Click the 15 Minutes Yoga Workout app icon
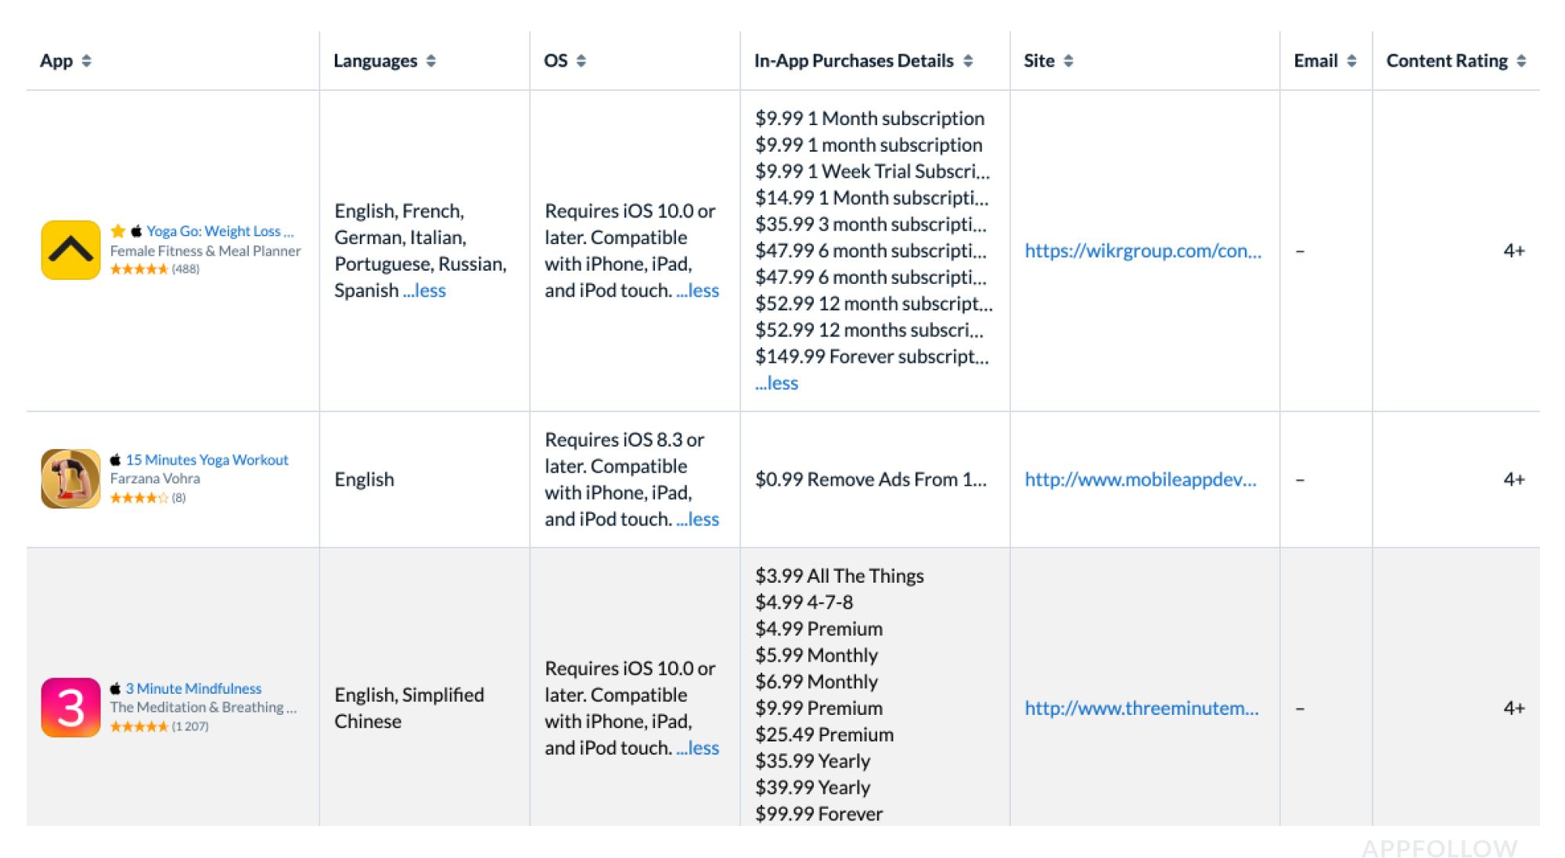Screen dimensions: 1565x858 coord(70,479)
